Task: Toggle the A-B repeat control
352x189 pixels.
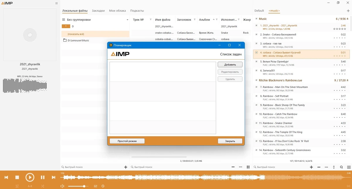Action: click(x=30, y=186)
